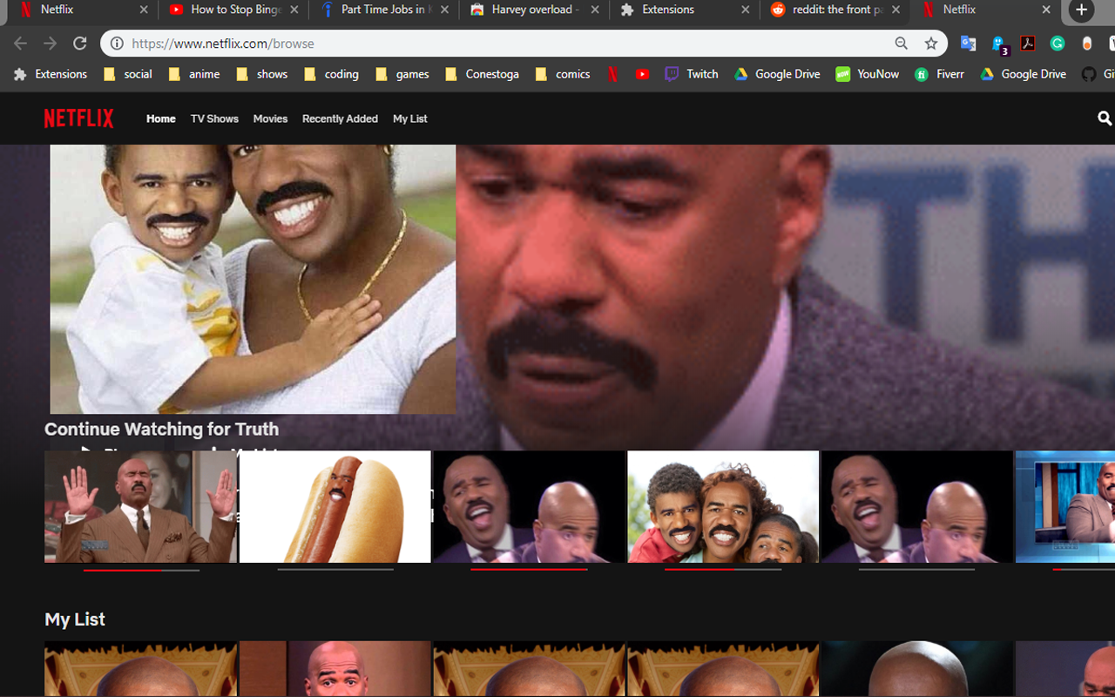
Task: Open My List in the Netflix nav
Action: pos(410,118)
